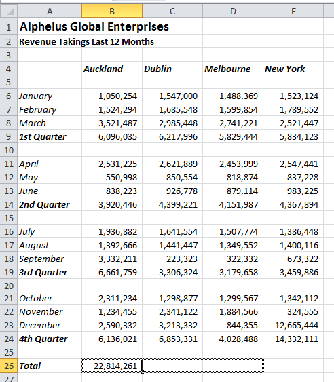Click the Alpheius Global Enterprises title cell

click(94, 26)
